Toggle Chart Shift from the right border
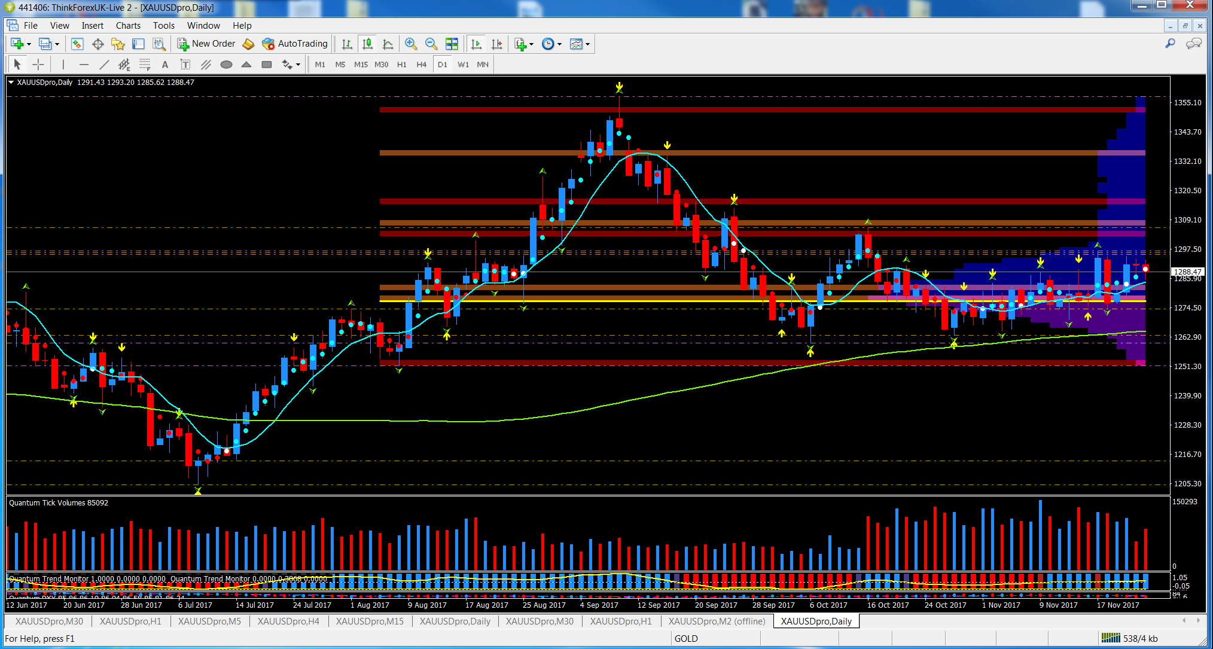Viewport: 1213px width, 649px height. (496, 44)
